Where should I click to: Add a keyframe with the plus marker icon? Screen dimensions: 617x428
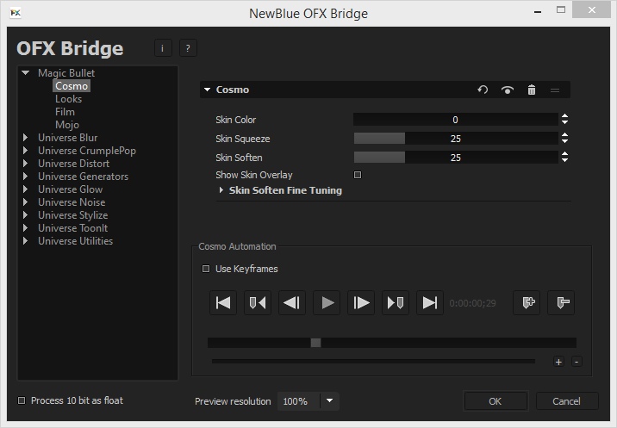[527, 303]
